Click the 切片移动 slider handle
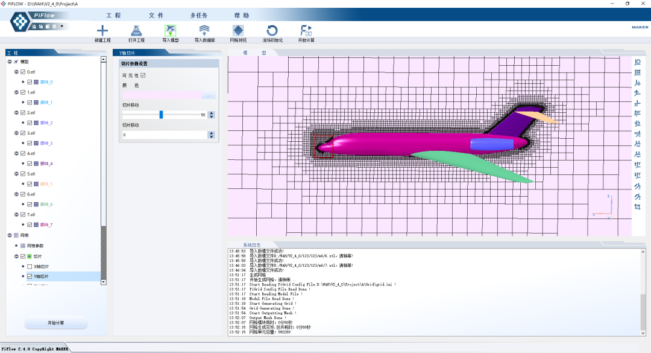This screenshot has width=651, height=353. 161,115
